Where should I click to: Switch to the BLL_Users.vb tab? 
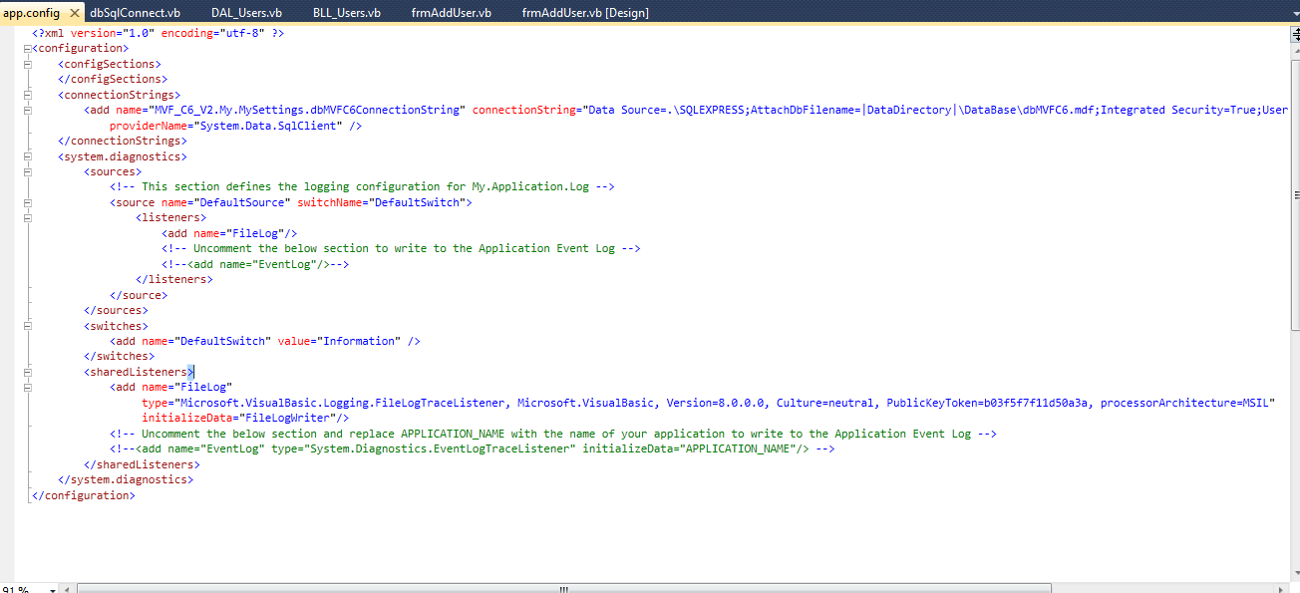click(x=346, y=13)
